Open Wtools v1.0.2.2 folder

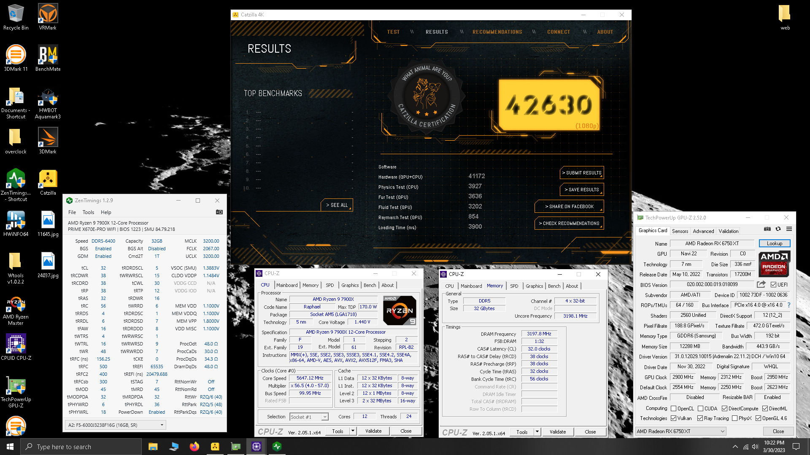16,268
